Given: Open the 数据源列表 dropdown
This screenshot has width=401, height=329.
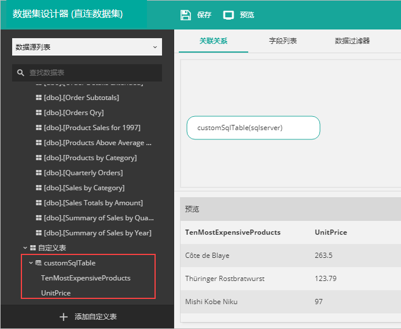Looking at the screenshot, I should click(x=87, y=47).
